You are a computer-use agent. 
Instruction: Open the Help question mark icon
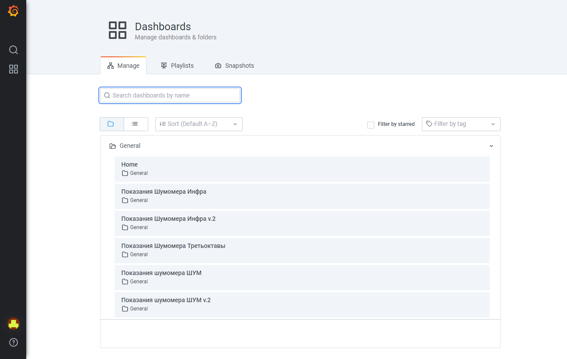point(14,342)
